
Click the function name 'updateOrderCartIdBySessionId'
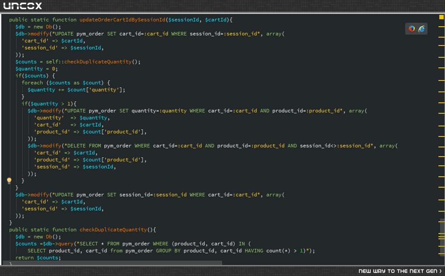point(122,20)
